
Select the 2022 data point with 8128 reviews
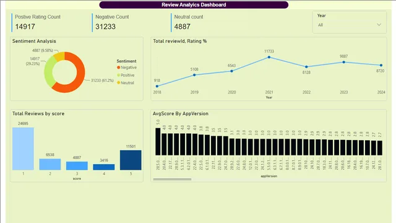click(x=306, y=67)
